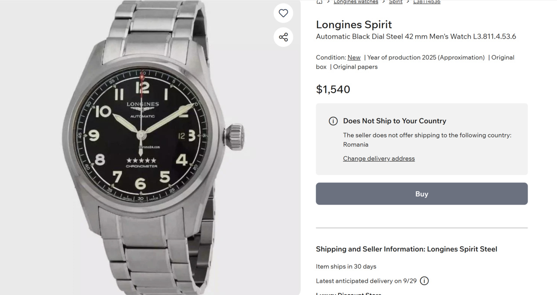The width and height of the screenshot is (557, 295).
Task: Add watch to favorites with heart icon
Action: coord(283,13)
